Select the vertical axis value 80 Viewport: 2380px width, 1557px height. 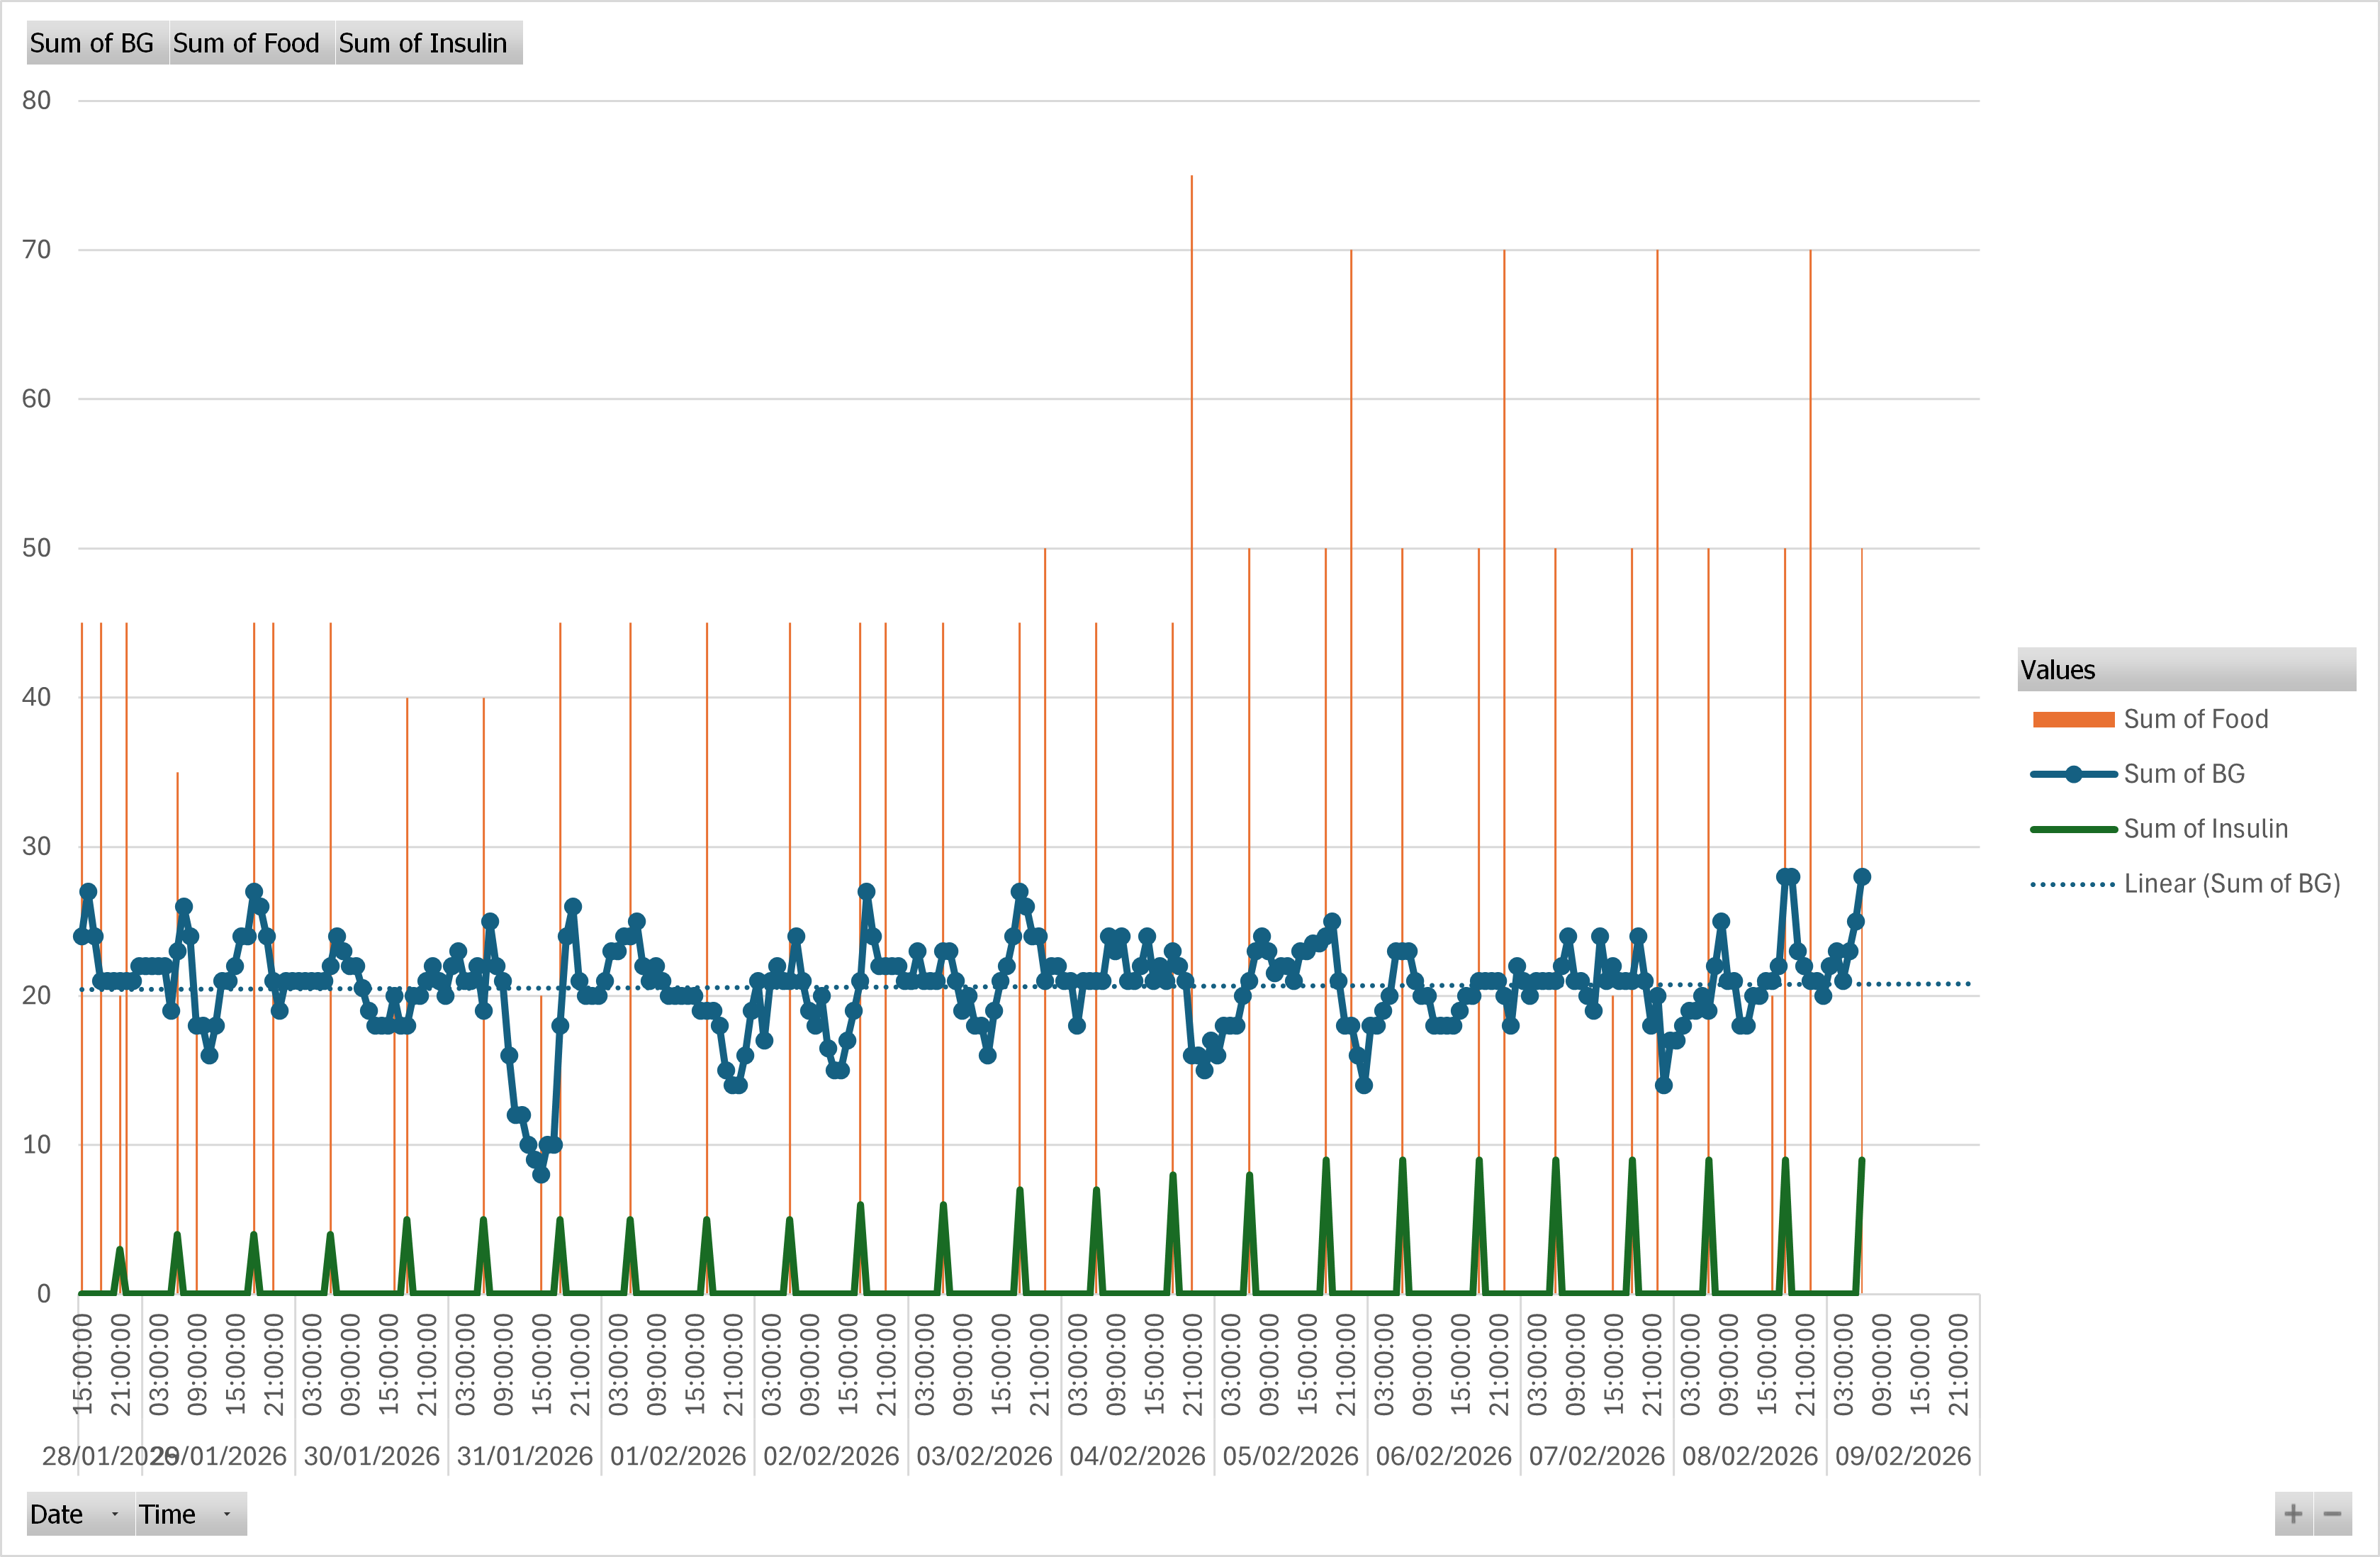pos(37,100)
